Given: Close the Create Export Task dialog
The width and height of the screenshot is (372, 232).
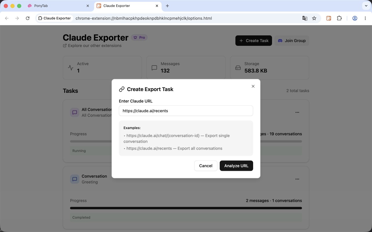Looking at the screenshot, I should (x=253, y=86).
